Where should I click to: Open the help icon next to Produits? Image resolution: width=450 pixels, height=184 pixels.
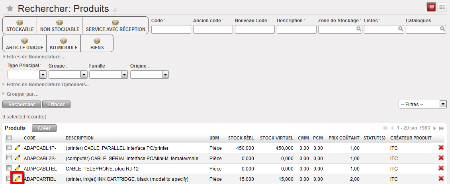[115, 9]
